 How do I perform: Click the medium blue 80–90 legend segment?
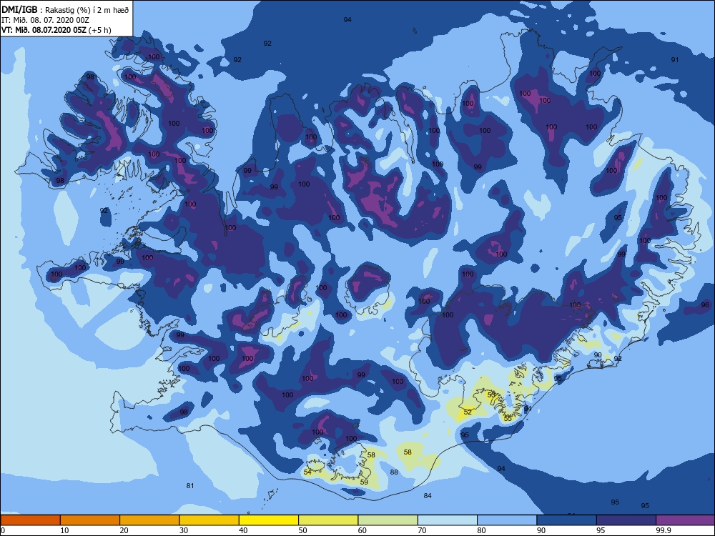tap(507, 520)
